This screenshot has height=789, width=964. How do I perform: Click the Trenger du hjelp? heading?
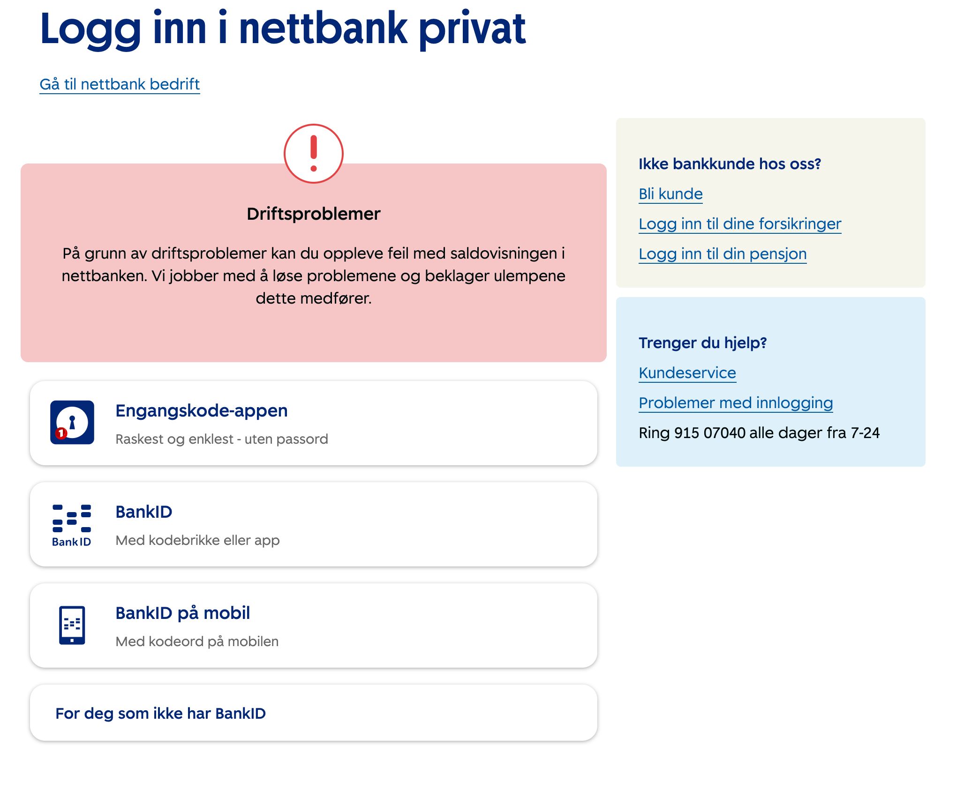coord(702,343)
